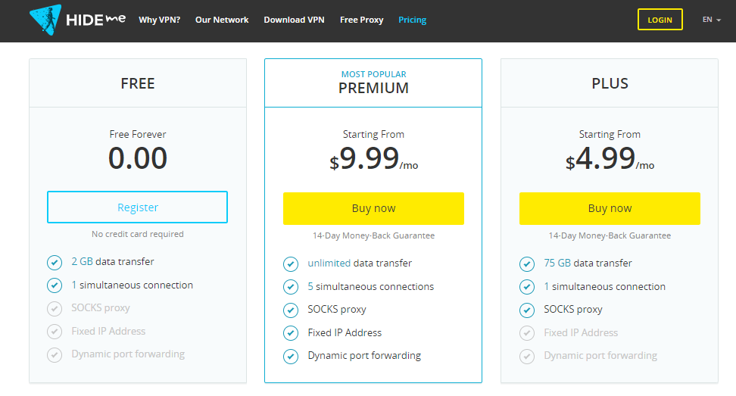The height and width of the screenshot is (396, 736).
Task: Click checkmark icon beside 75 GB data transfer
Action: pyautogui.click(x=527, y=263)
